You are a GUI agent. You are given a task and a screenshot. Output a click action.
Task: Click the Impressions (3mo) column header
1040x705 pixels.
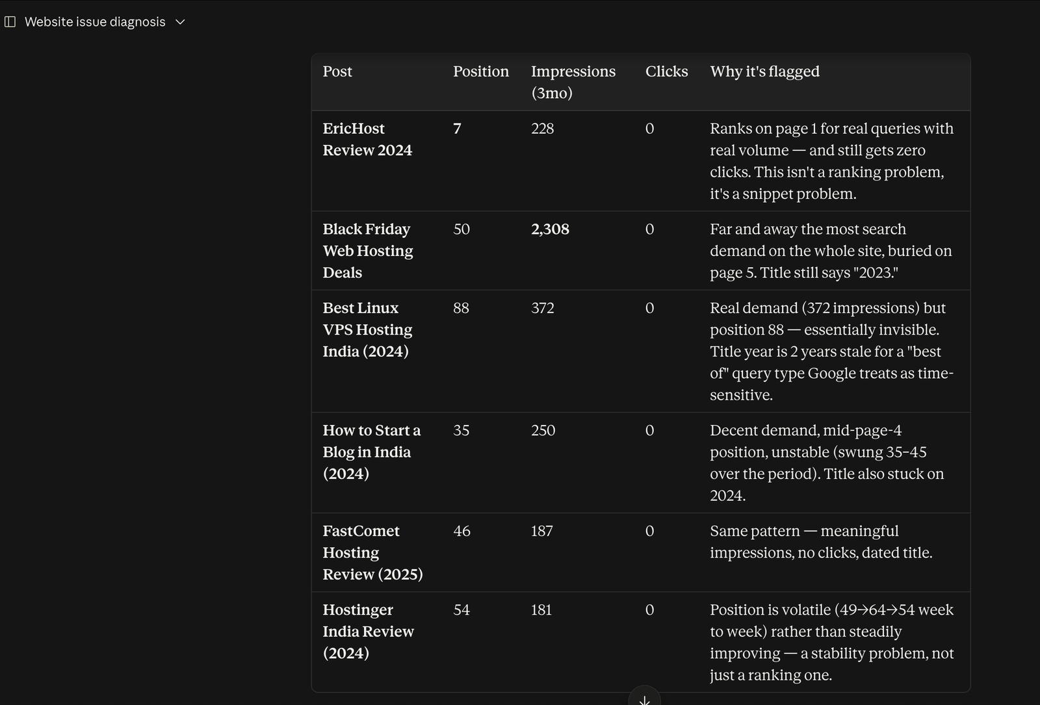tap(573, 82)
